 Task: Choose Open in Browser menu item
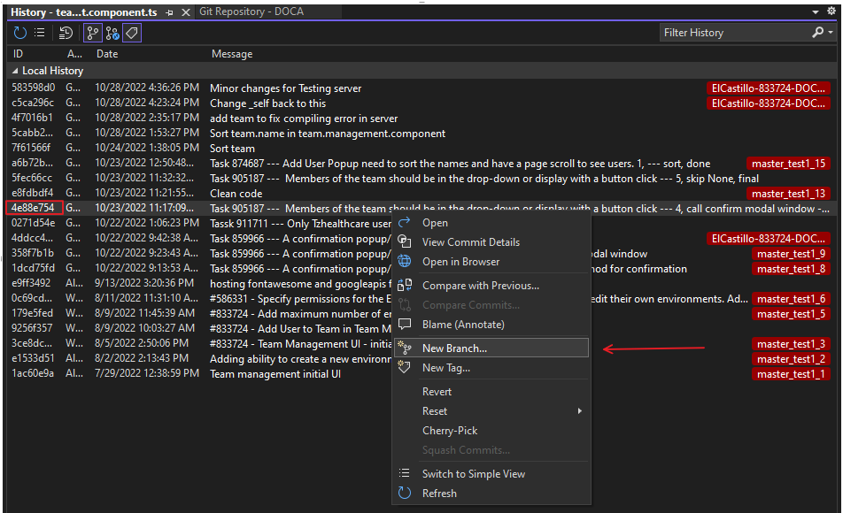(x=492, y=262)
